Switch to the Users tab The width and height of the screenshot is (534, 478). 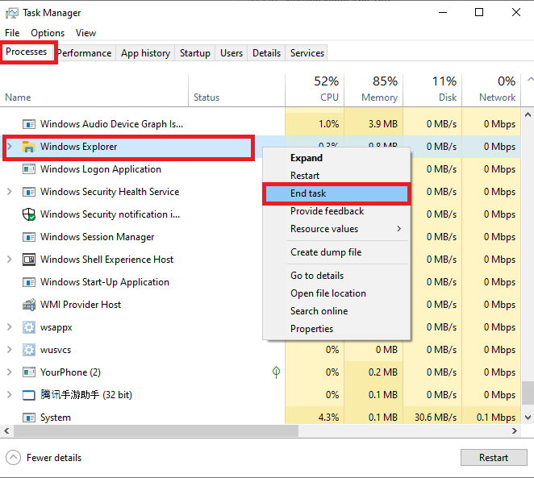[232, 53]
